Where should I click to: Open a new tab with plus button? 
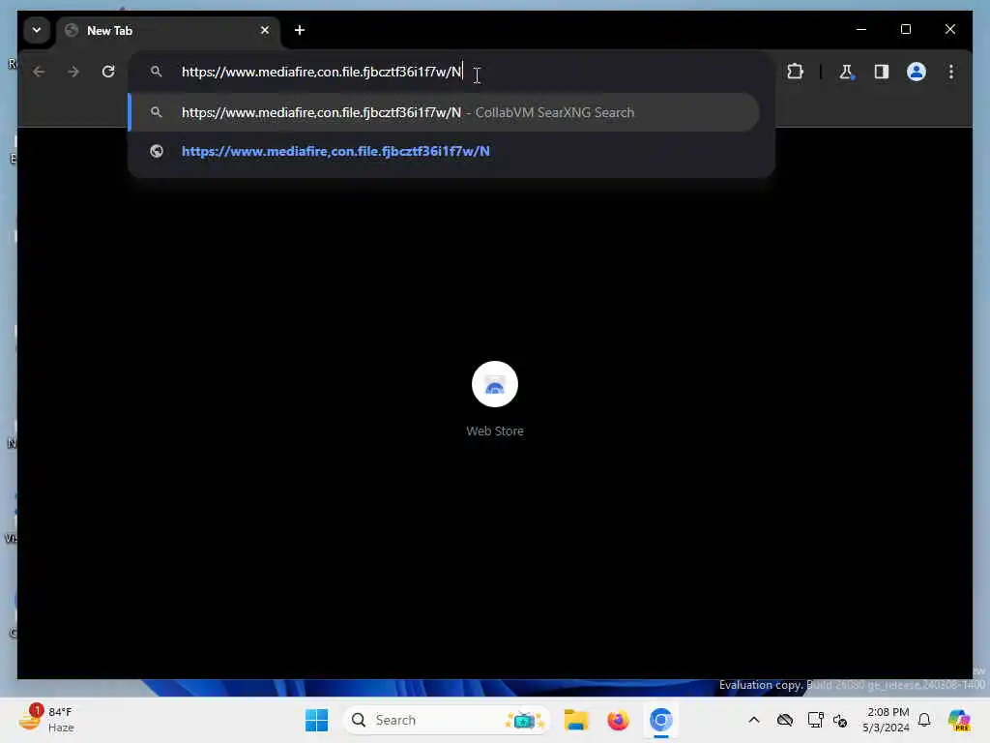[300, 30]
